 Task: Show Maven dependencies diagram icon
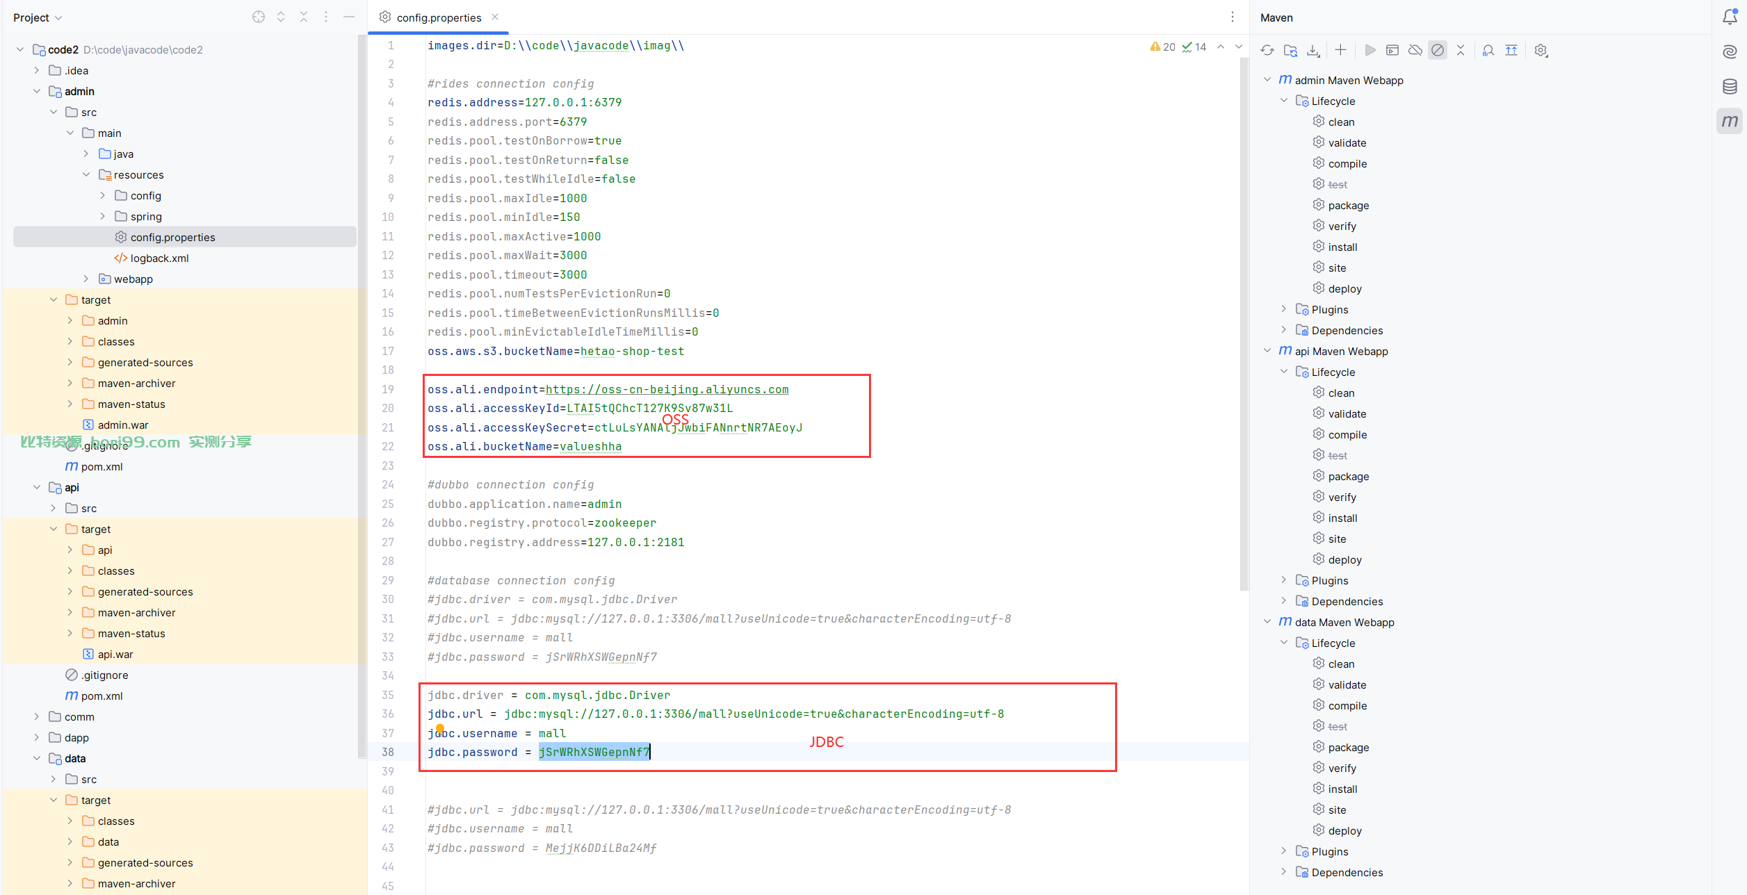tap(1511, 50)
